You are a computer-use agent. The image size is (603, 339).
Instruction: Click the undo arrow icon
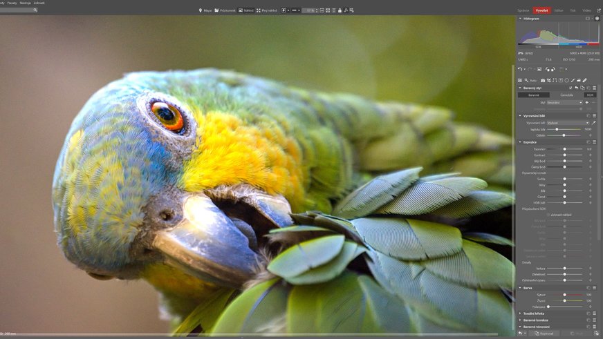tap(520, 69)
